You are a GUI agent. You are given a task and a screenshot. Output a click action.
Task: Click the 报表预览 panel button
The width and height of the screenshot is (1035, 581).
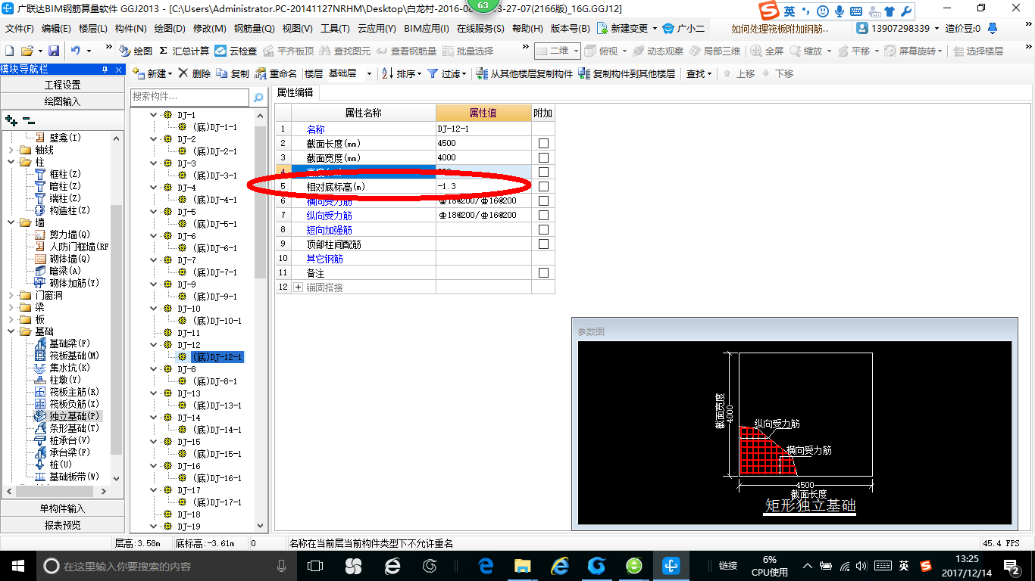(x=62, y=525)
